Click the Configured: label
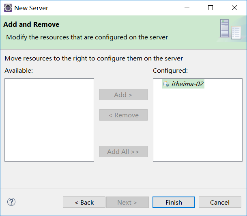This screenshot has height=216, width=247. [170, 70]
